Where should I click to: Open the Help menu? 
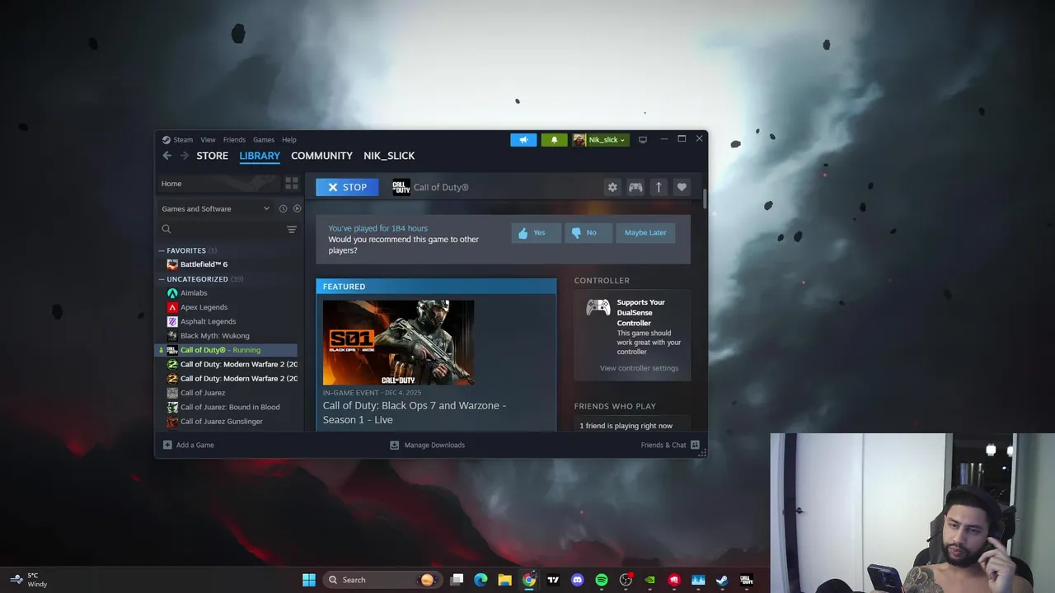289,140
